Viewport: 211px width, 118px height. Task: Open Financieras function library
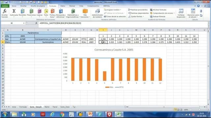31,13
